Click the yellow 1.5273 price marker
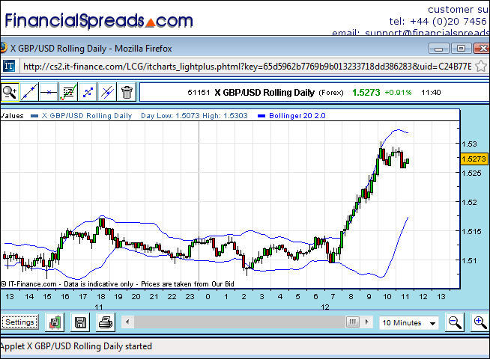Screen dimensions: 490x359 point(474,159)
